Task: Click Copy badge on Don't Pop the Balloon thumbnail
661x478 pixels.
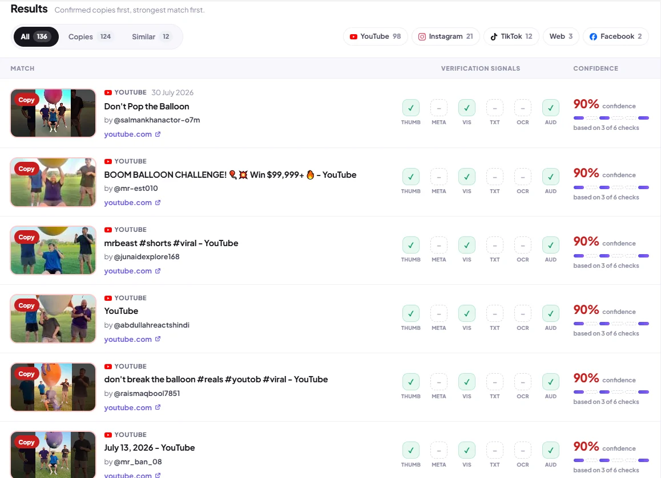Action: [x=27, y=100]
